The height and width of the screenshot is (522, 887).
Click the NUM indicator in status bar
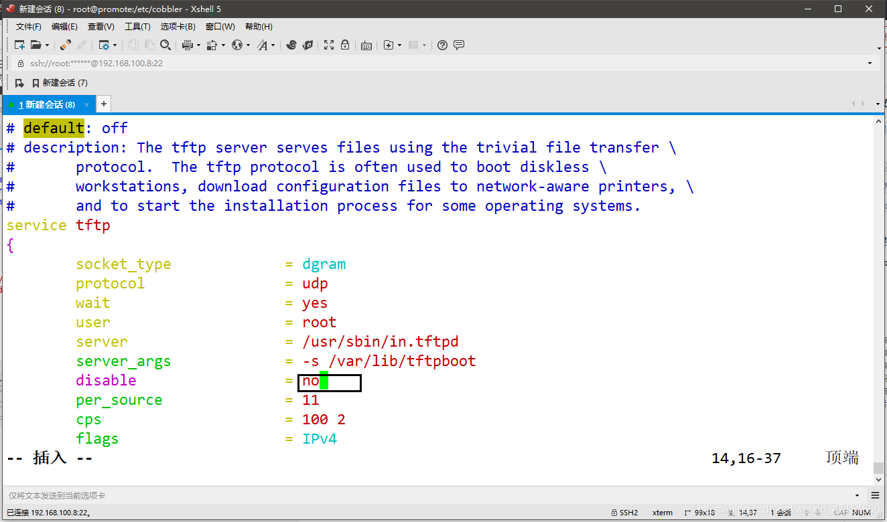[862, 513]
